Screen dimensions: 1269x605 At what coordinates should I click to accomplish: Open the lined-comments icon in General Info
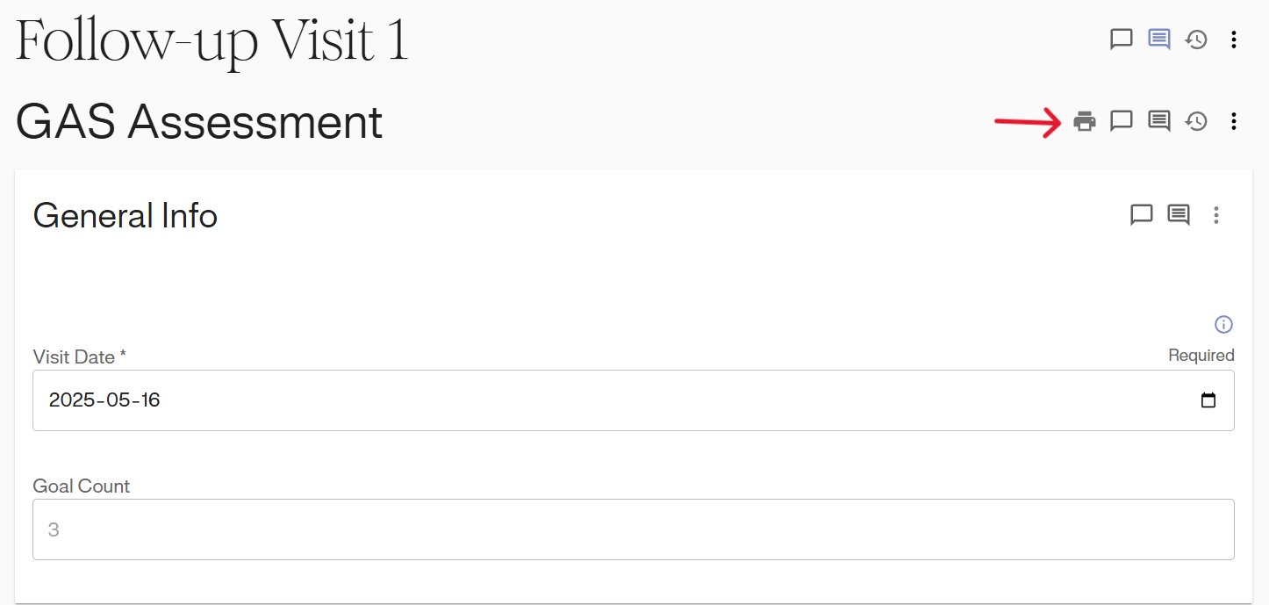tap(1179, 215)
